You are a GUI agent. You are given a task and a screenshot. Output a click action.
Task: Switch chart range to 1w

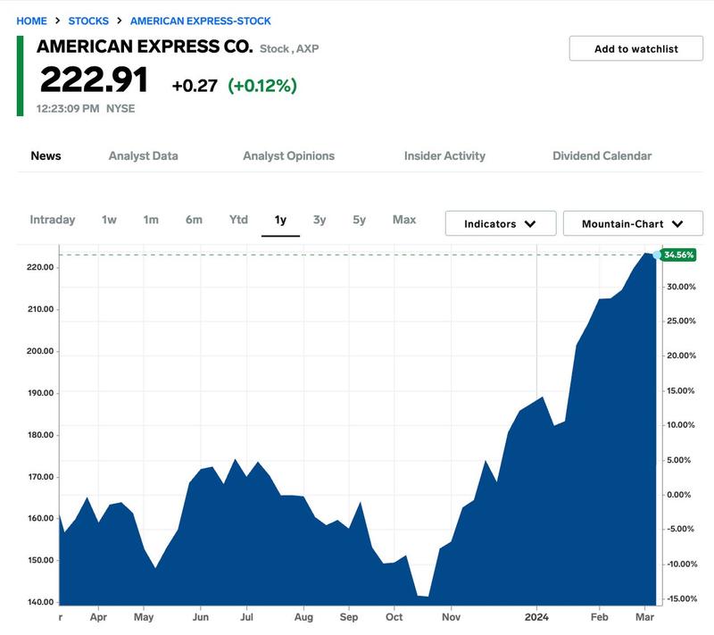[109, 220]
